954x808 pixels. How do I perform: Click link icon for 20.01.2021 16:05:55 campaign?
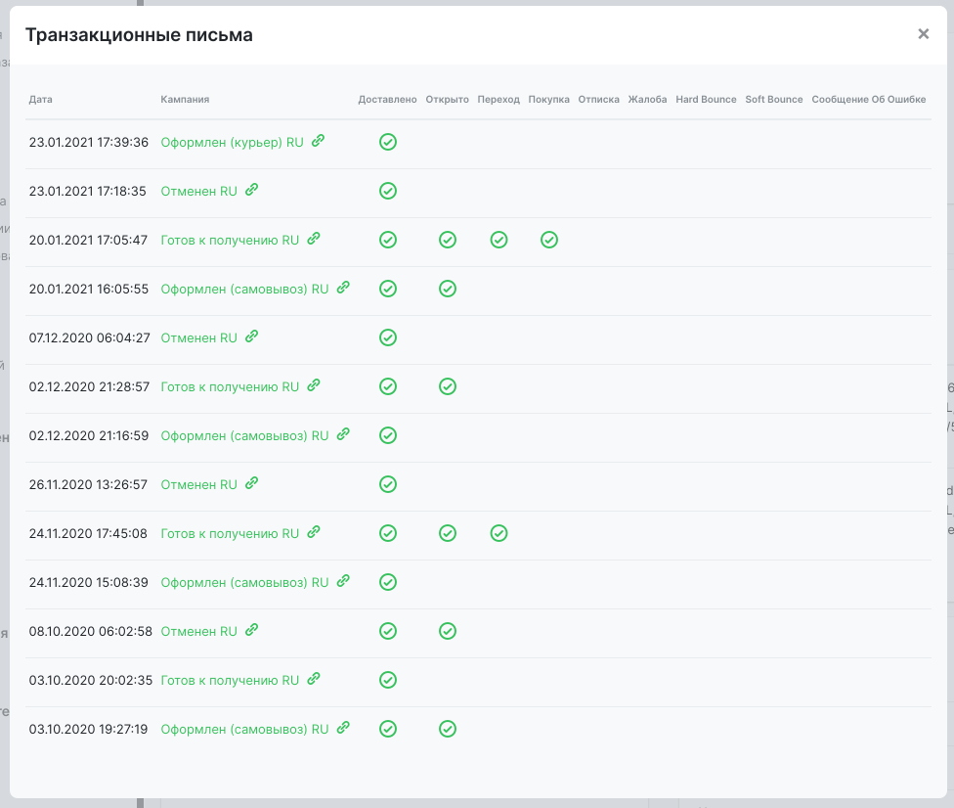344,288
